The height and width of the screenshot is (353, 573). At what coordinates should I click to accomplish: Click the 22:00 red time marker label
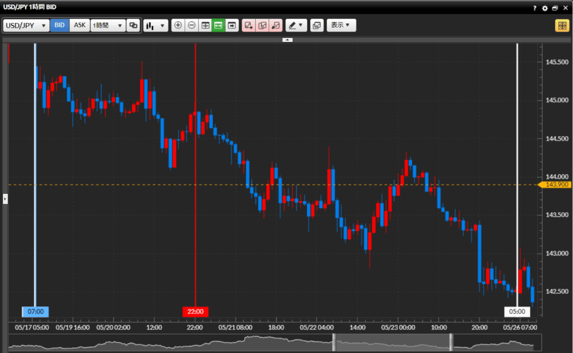click(195, 312)
